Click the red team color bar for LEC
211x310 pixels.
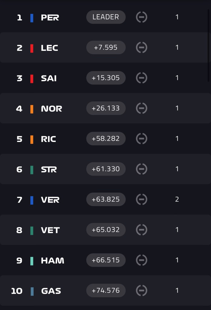[x=32, y=48]
